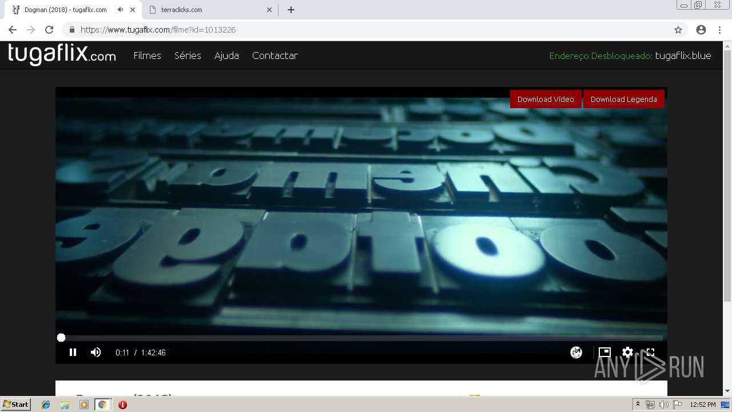Bookmark this page with the star
This screenshot has width=732, height=412.
point(678,30)
